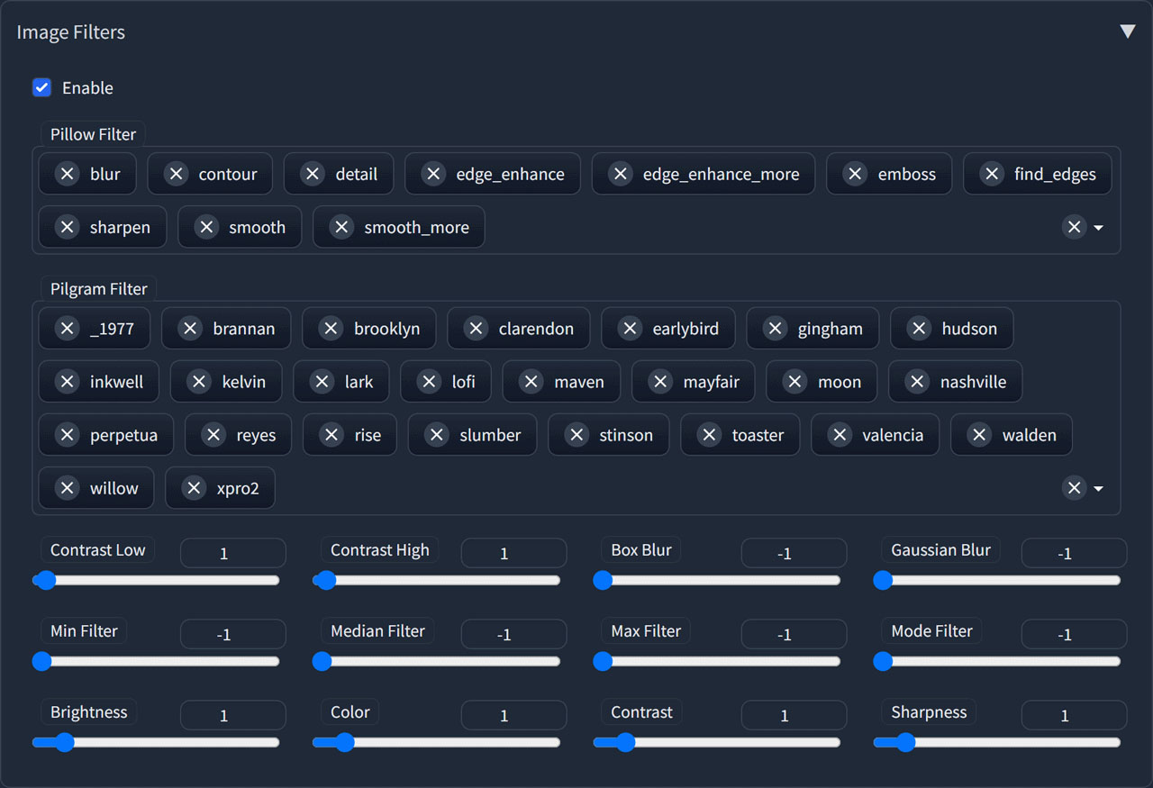1153x788 pixels.
Task: Remove the toaster Pilgram filter
Action: pyautogui.click(x=707, y=435)
